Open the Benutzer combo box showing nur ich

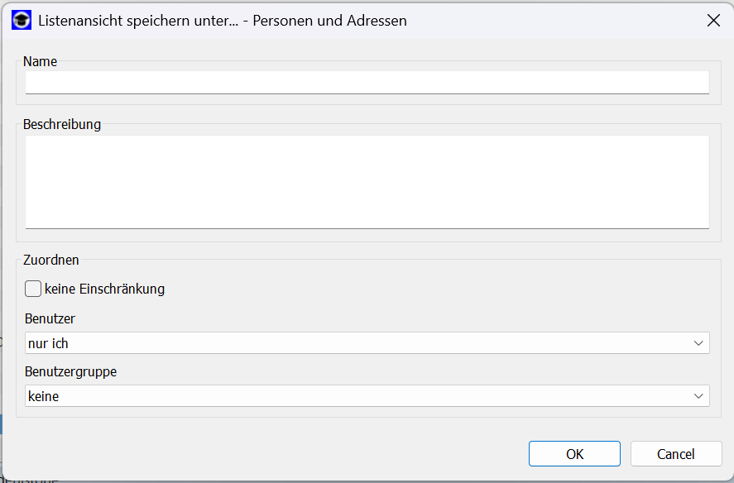coord(367,343)
